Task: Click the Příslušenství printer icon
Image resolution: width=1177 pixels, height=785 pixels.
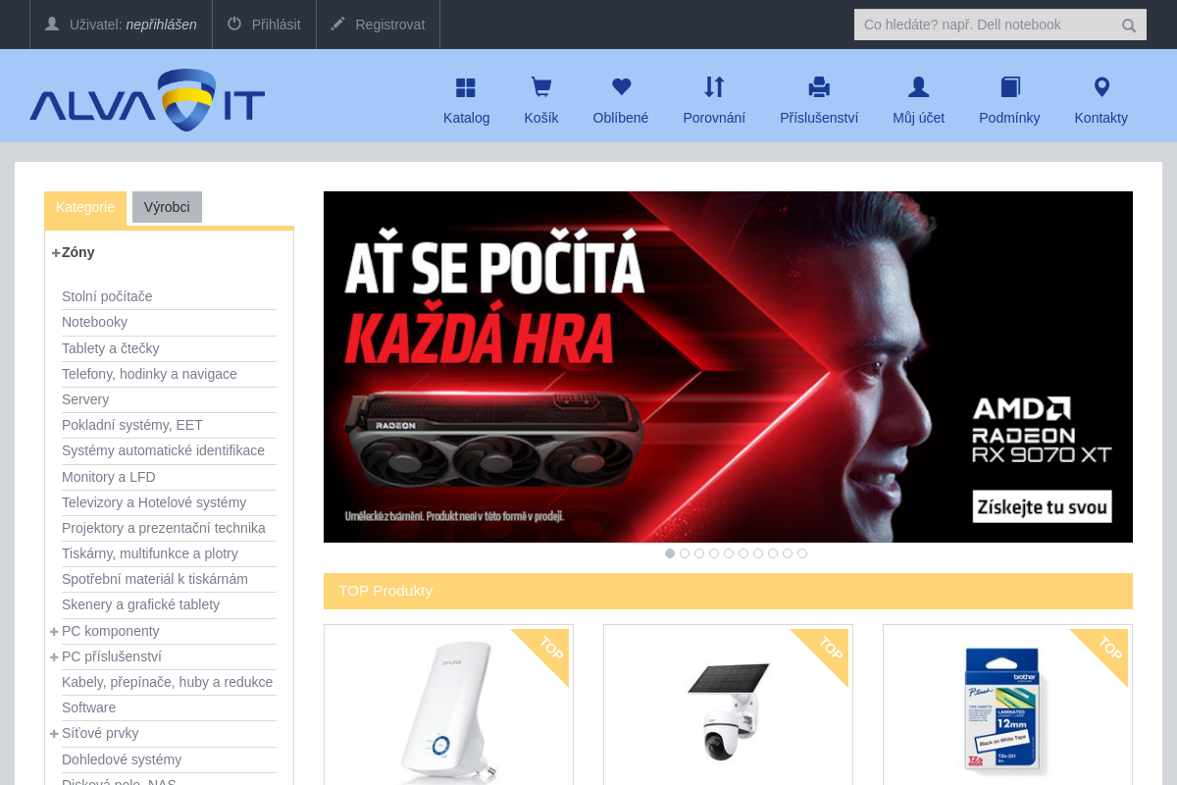Action: tap(819, 87)
